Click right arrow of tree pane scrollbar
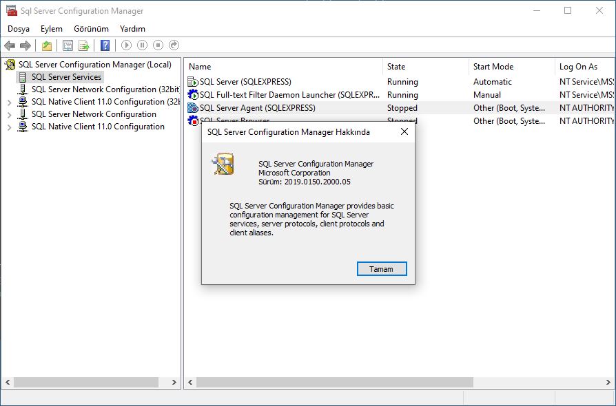616x406 pixels. click(x=174, y=382)
